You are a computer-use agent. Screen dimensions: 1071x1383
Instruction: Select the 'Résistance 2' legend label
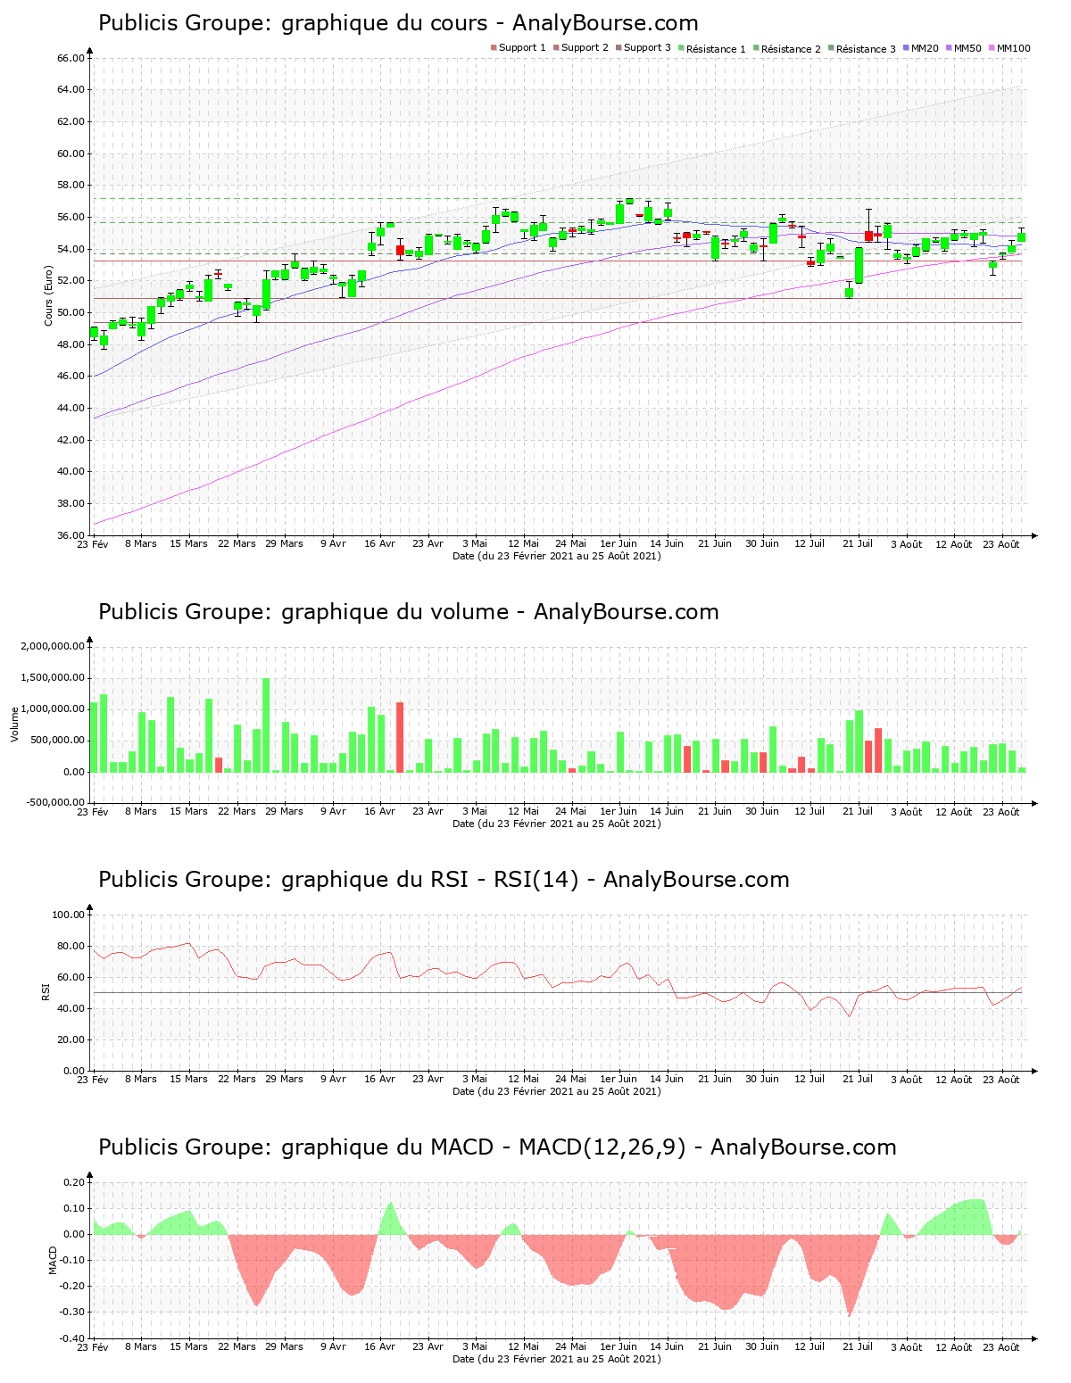click(791, 48)
